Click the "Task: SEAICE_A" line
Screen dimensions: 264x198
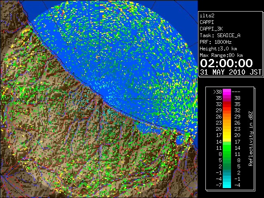tap(220, 35)
